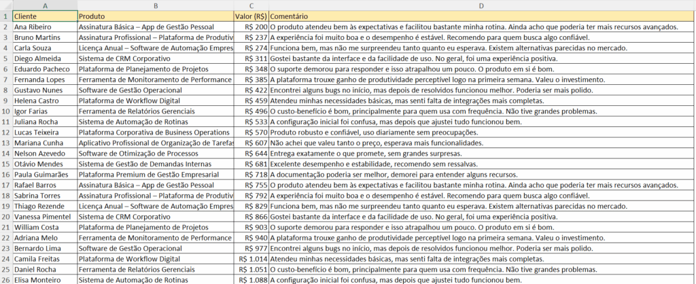Viewport: 696px width, 284px height.
Task: Select the cell 'Diego Almeida'
Action: (46, 58)
